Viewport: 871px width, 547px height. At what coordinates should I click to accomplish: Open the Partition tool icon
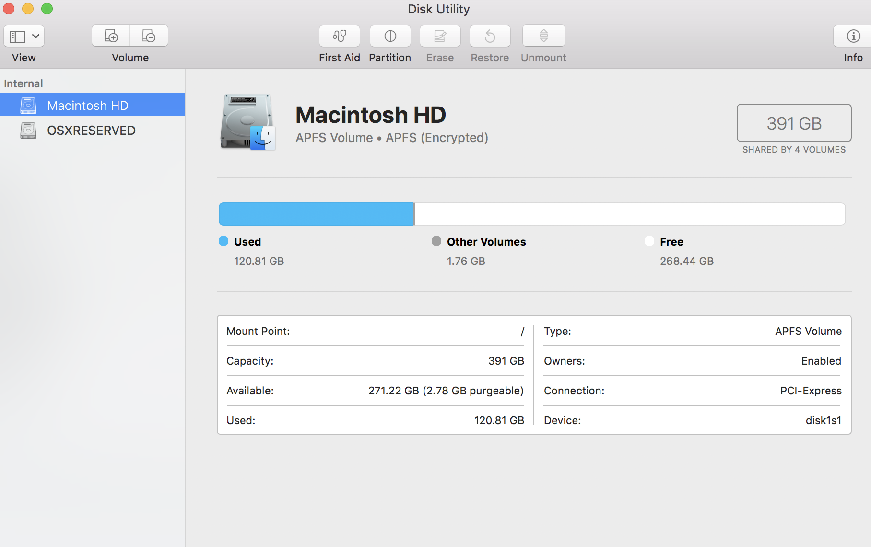390,36
